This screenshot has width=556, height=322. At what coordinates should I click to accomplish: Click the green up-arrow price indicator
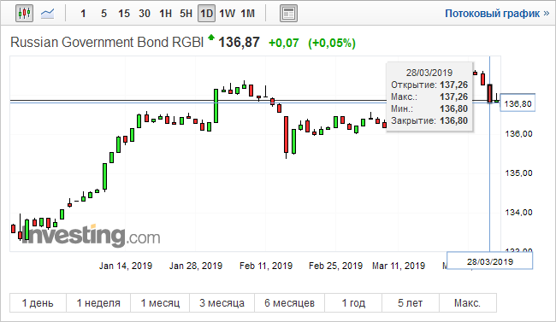(211, 37)
